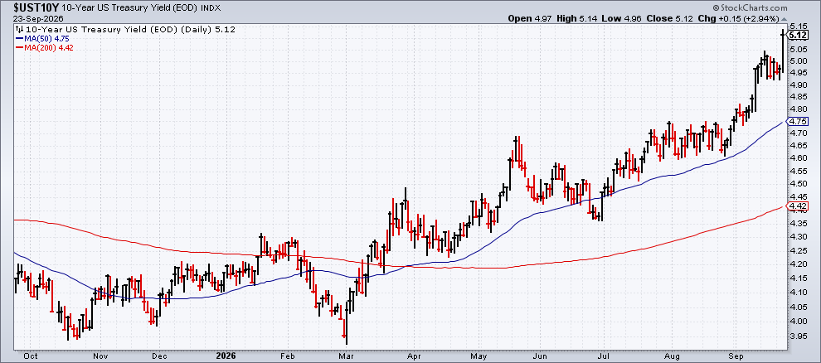This screenshot has height=363, width=821.
Task: Click the red MA(200) legend line marker
Action: click(x=19, y=47)
